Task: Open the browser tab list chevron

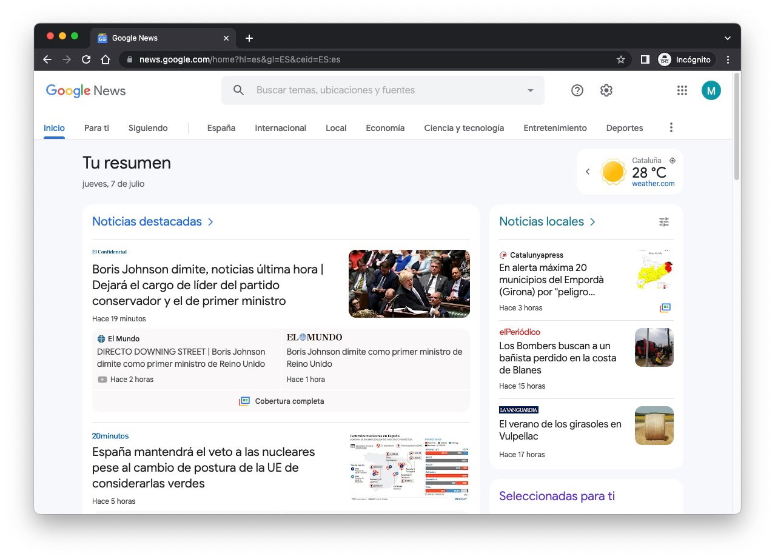Action: [727, 38]
